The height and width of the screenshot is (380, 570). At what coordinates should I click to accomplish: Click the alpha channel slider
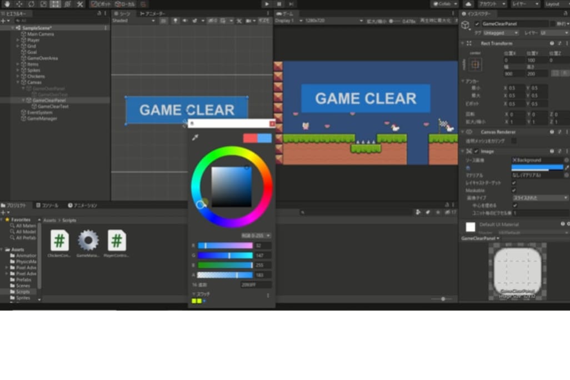(x=225, y=275)
